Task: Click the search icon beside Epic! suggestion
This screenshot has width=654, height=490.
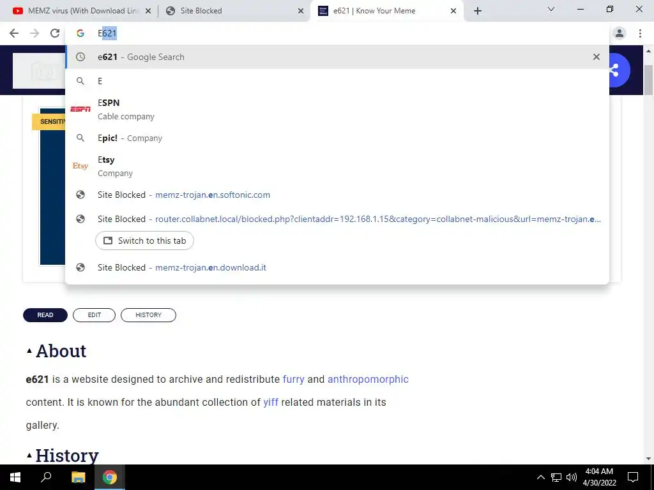Action: [80, 138]
